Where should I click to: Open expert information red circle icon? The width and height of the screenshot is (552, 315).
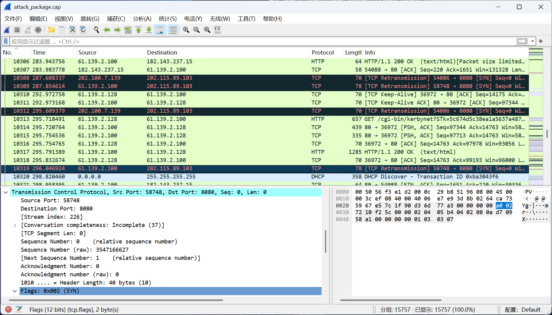click(x=9, y=310)
